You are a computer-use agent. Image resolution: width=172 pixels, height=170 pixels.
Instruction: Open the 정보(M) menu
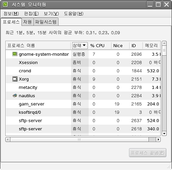(x=11, y=14)
